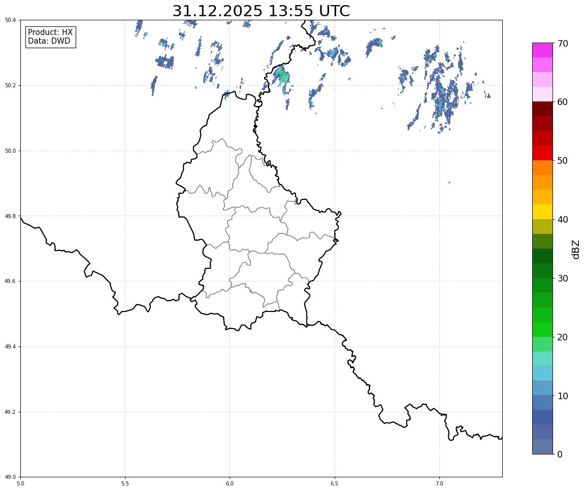Click the title '31.12.2025 13:55 UTC'
The height and width of the screenshot is (491, 585).
261,11
